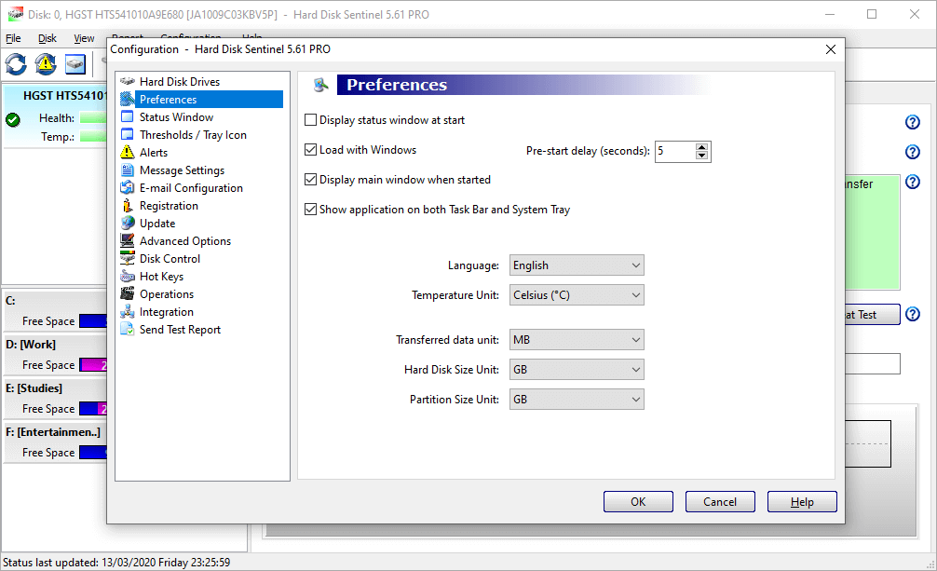Click the Registration icon
Screen dimensions: 937x571
[x=128, y=205]
